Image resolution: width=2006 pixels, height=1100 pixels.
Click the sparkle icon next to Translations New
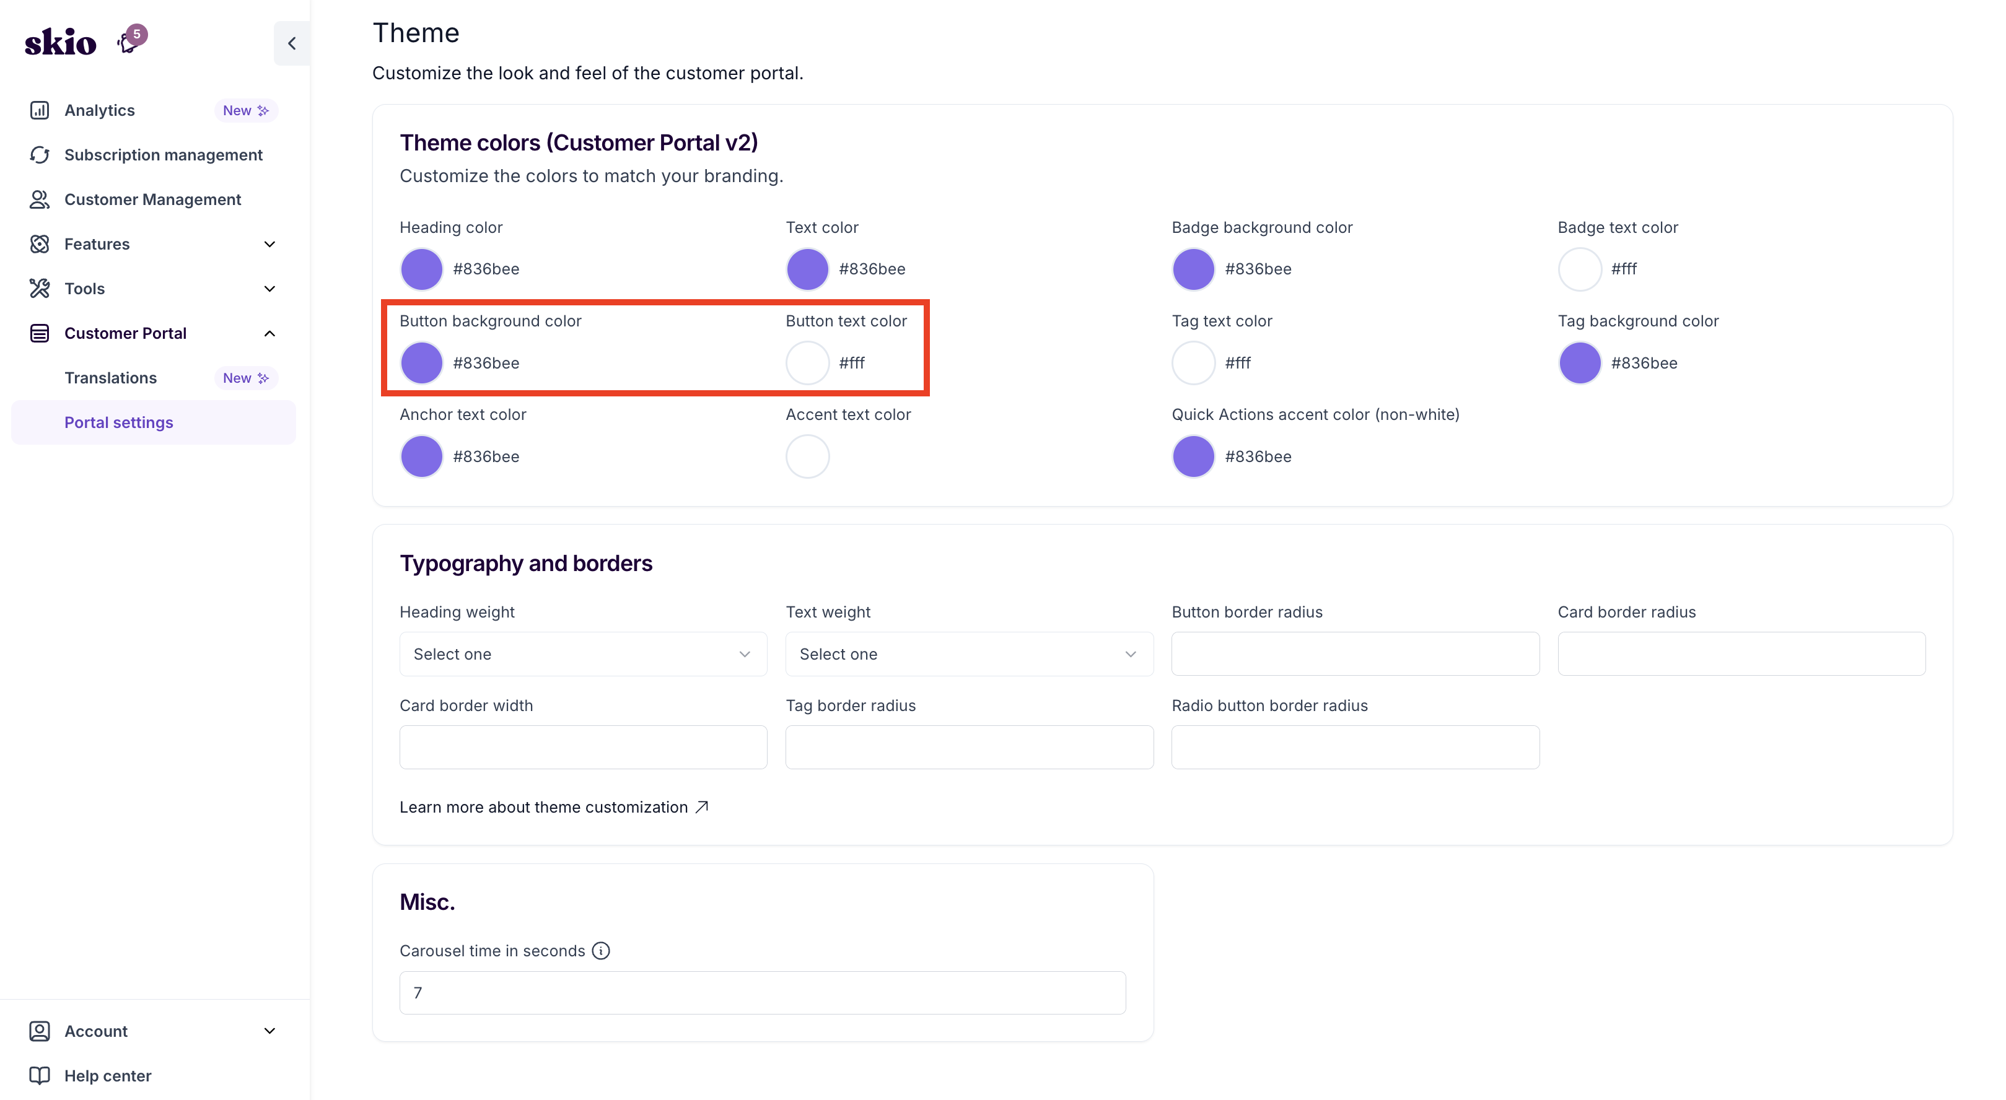coord(263,378)
